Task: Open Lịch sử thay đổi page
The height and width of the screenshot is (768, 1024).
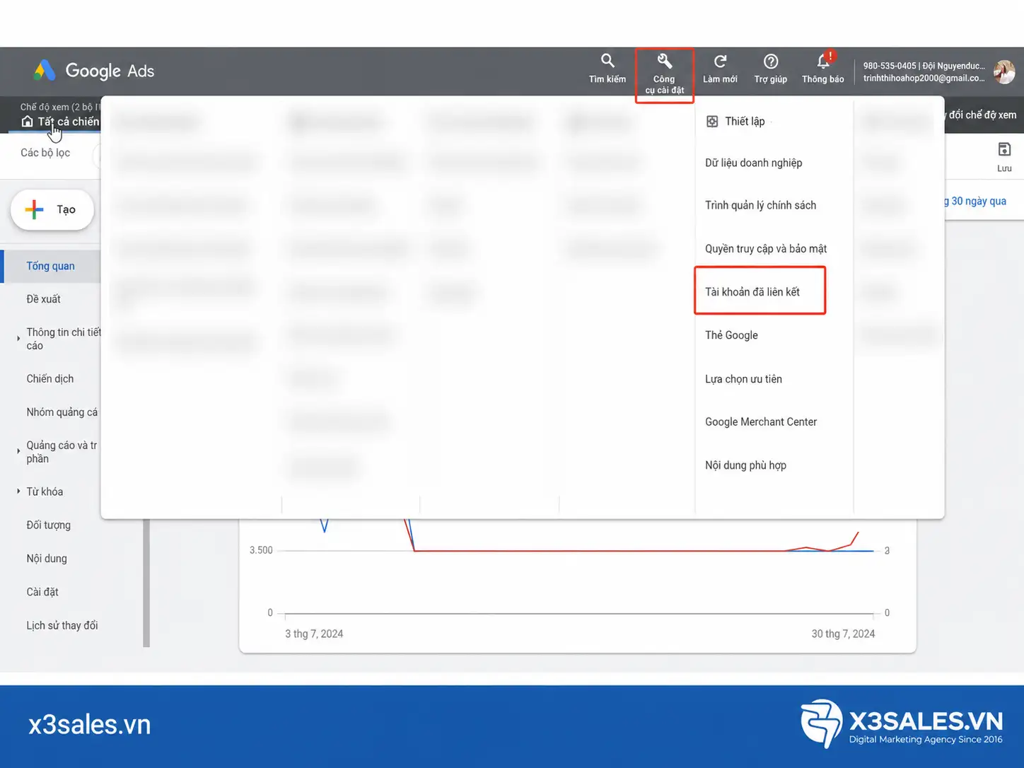Action: click(x=62, y=625)
